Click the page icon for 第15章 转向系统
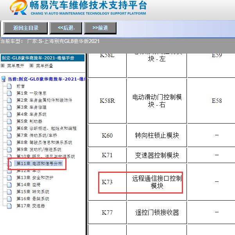Screen dimensions: 235x235 pos(9,192)
